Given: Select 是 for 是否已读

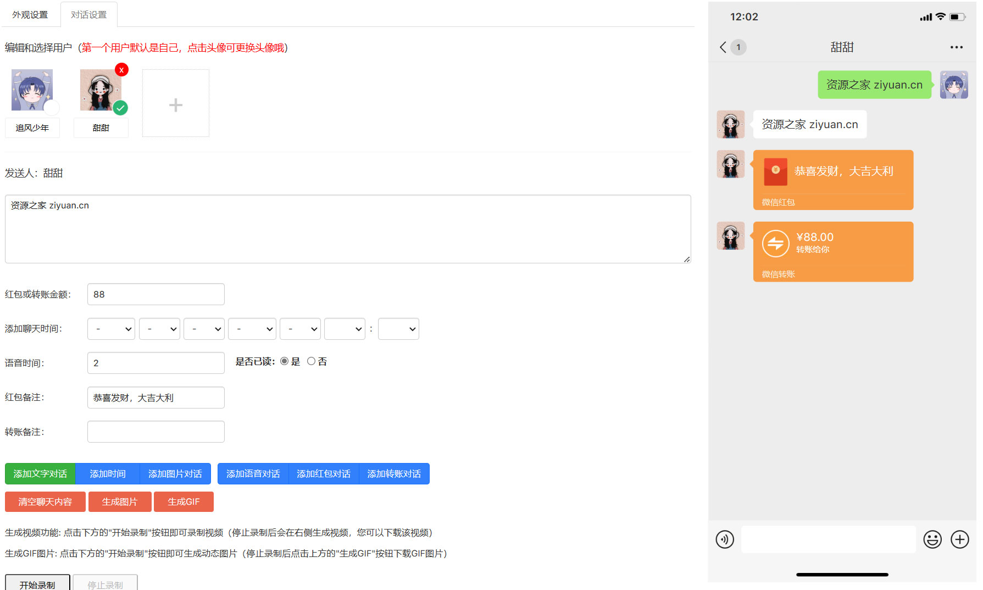Looking at the screenshot, I should coord(284,361).
